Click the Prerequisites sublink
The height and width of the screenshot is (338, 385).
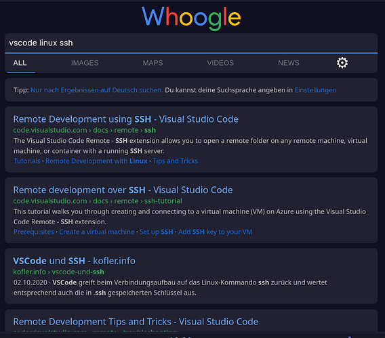click(34, 232)
